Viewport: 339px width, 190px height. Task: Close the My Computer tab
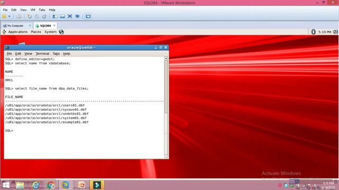click(x=30, y=26)
